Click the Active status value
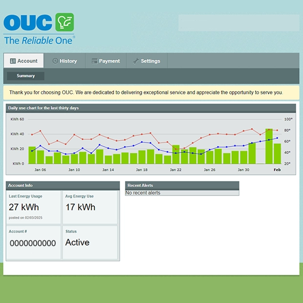The image size is (303, 303). point(77,242)
